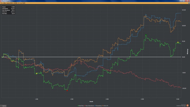Click the All-In EV legend entry

click(105, 106)
